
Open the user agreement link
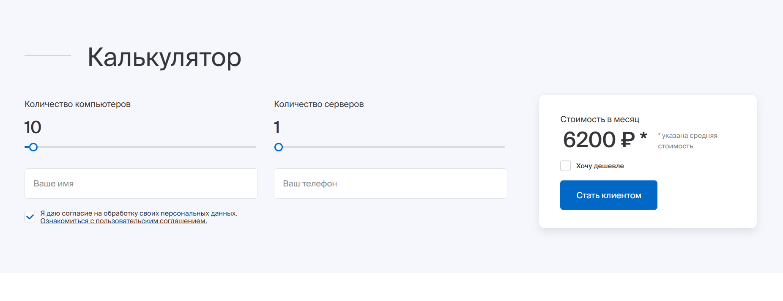(x=123, y=221)
